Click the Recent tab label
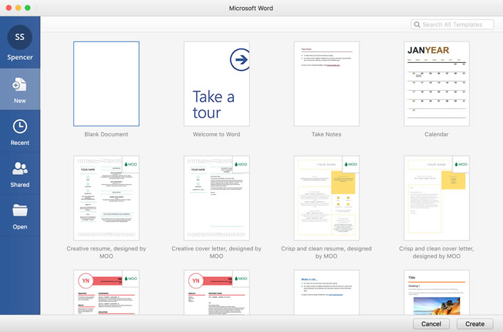 point(20,143)
